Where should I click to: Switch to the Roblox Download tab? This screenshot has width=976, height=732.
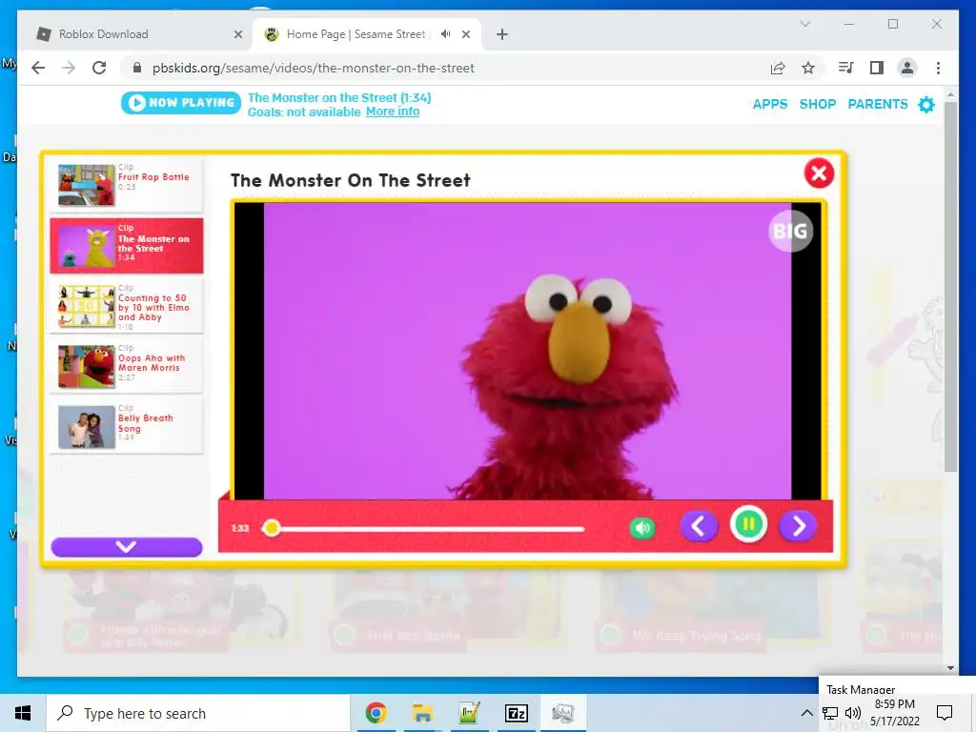137,34
